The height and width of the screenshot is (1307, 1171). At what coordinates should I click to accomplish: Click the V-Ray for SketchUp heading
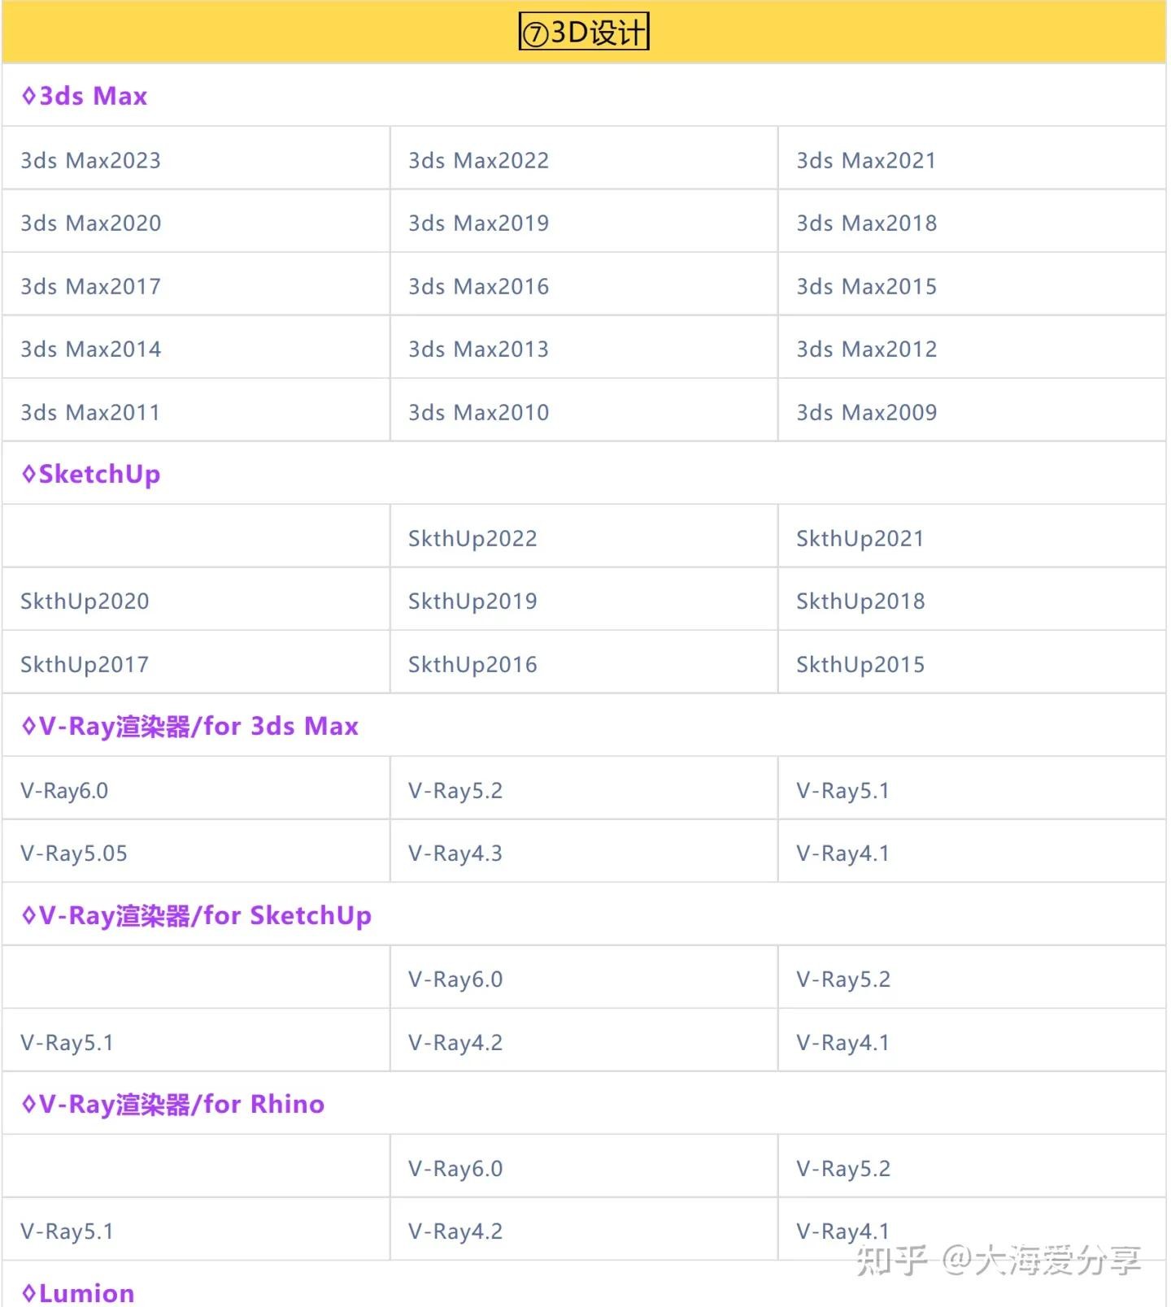(197, 915)
